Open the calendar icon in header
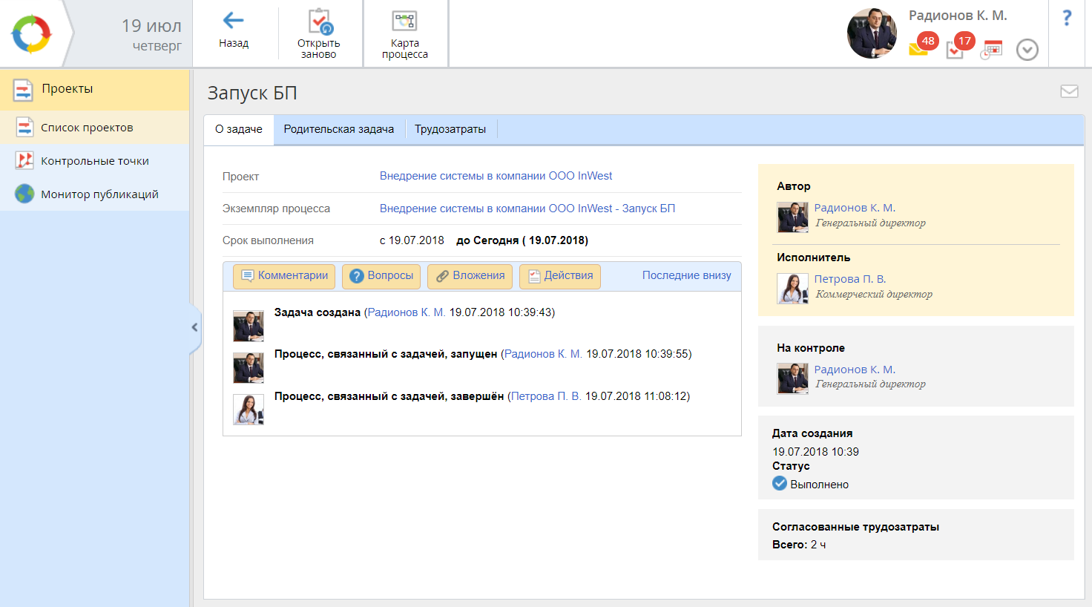The width and height of the screenshot is (1092, 607). [991, 50]
